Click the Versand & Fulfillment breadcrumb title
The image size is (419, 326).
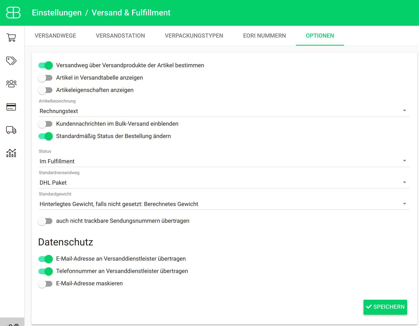131,13
